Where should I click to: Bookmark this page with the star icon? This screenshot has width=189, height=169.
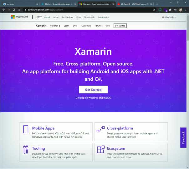point(154,10)
